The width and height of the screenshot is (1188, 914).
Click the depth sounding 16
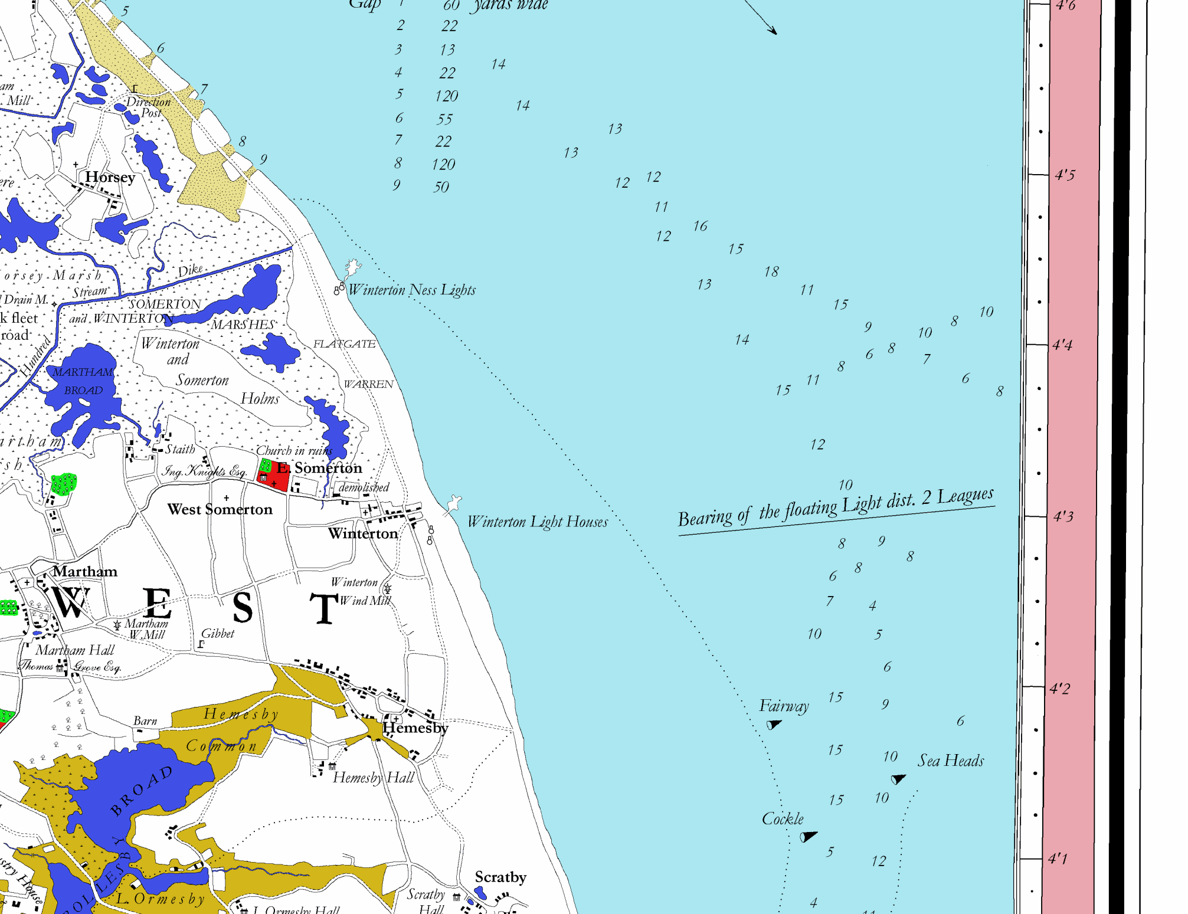pyautogui.click(x=700, y=226)
